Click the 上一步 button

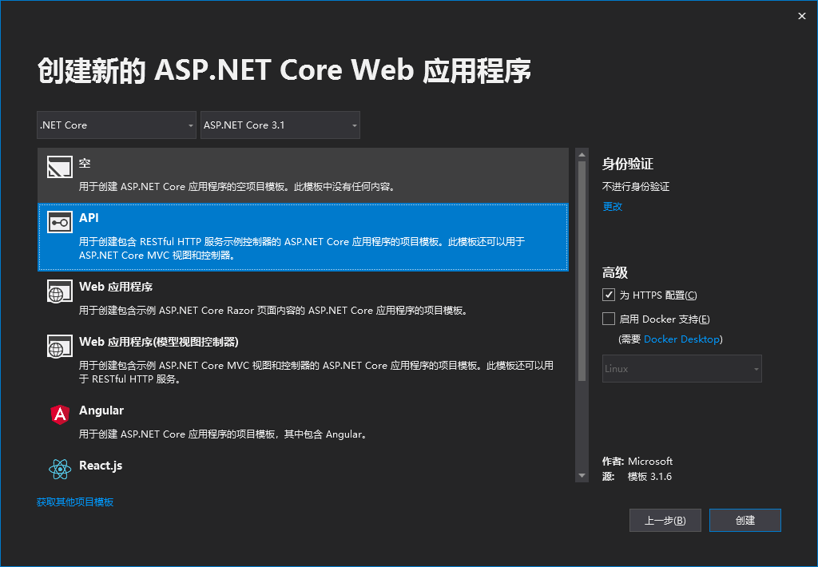[665, 520]
